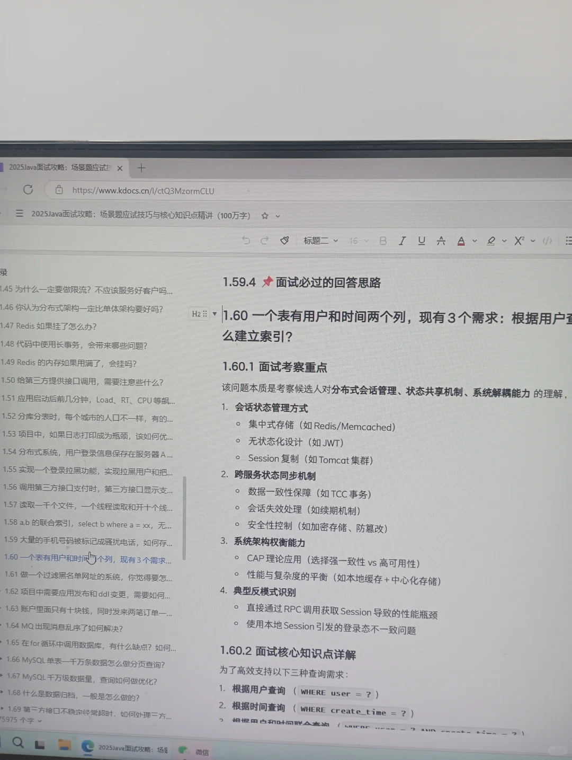Place cursor in heading 1.59.4 面试必过的回答思路
Screen dimensions: 572x760
[x=302, y=282]
